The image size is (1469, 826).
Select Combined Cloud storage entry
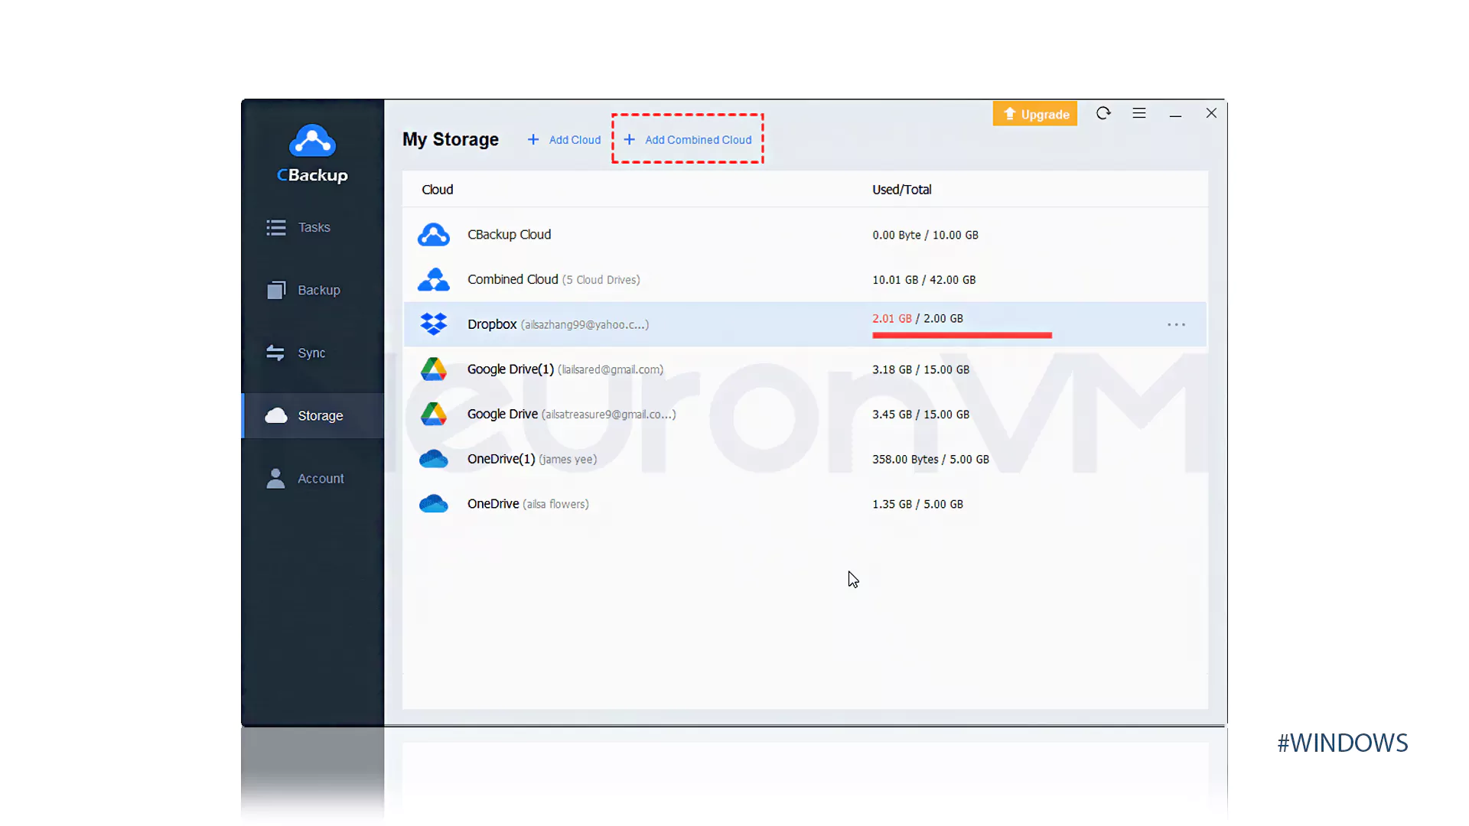[553, 279]
